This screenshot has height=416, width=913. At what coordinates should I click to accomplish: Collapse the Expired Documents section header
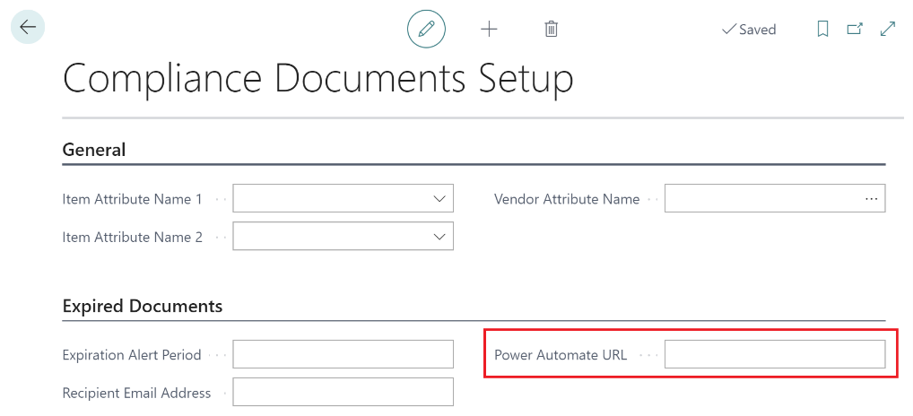[143, 307]
